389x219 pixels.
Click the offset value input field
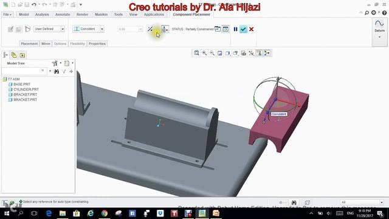128,29
